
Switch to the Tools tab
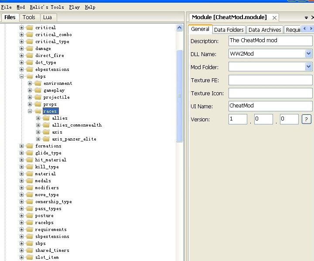(x=29, y=17)
